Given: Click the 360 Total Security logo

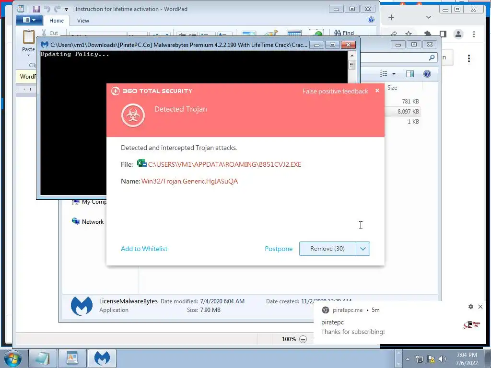Looking at the screenshot, I should click(152, 91).
